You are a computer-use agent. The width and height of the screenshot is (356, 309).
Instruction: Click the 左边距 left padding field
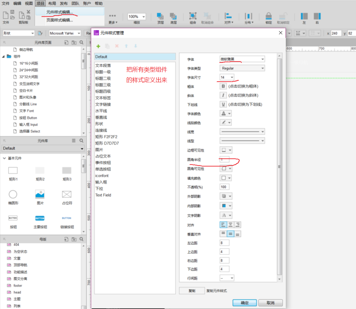point(224,243)
